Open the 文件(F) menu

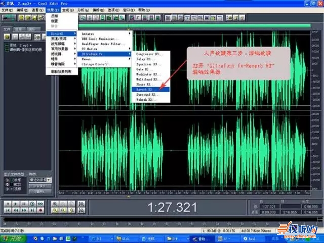(7, 10)
